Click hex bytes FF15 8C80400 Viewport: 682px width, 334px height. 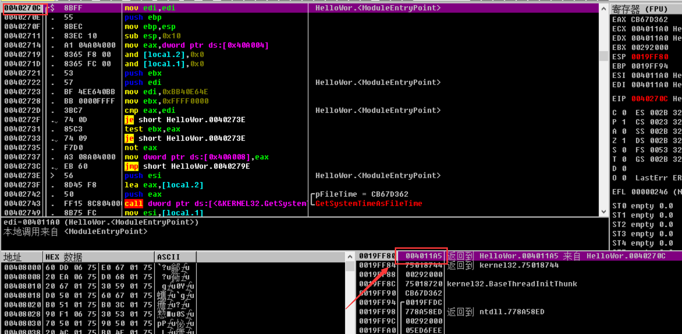(x=93, y=204)
